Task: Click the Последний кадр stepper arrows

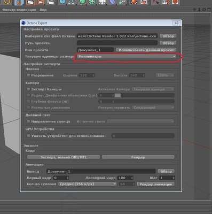Action: click(132, 178)
